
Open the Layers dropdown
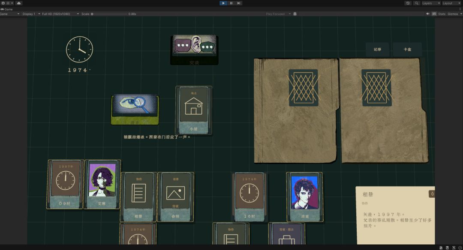431,3
